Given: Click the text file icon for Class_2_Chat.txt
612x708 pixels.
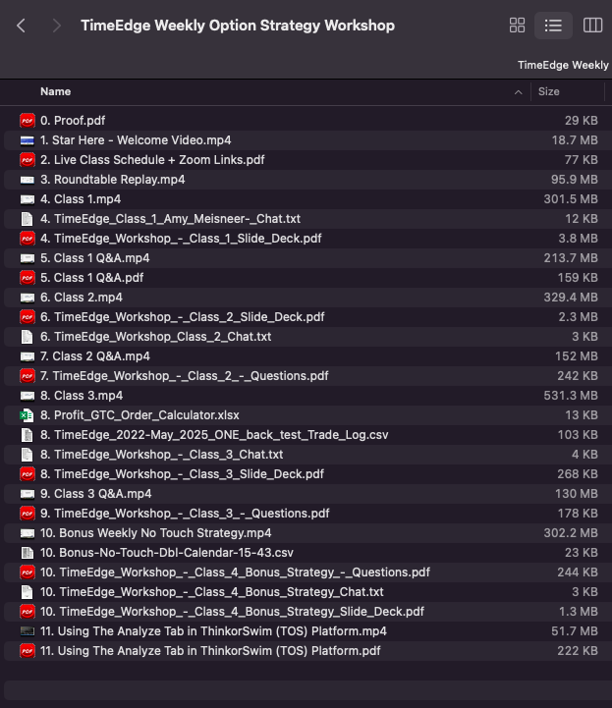Looking at the screenshot, I should click(28, 337).
